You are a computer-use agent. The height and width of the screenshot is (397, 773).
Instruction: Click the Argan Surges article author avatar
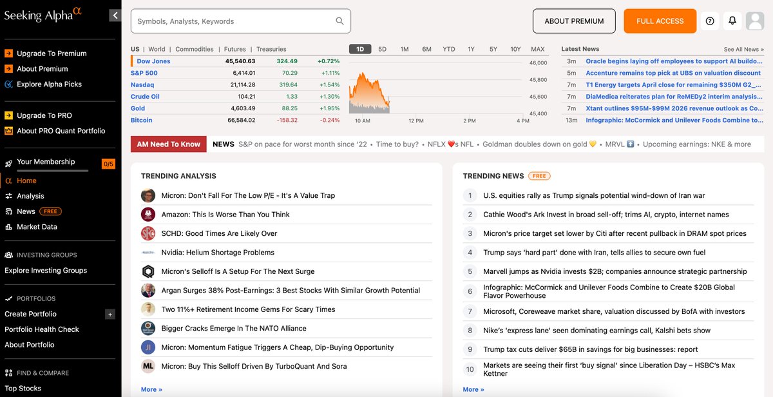point(148,291)
